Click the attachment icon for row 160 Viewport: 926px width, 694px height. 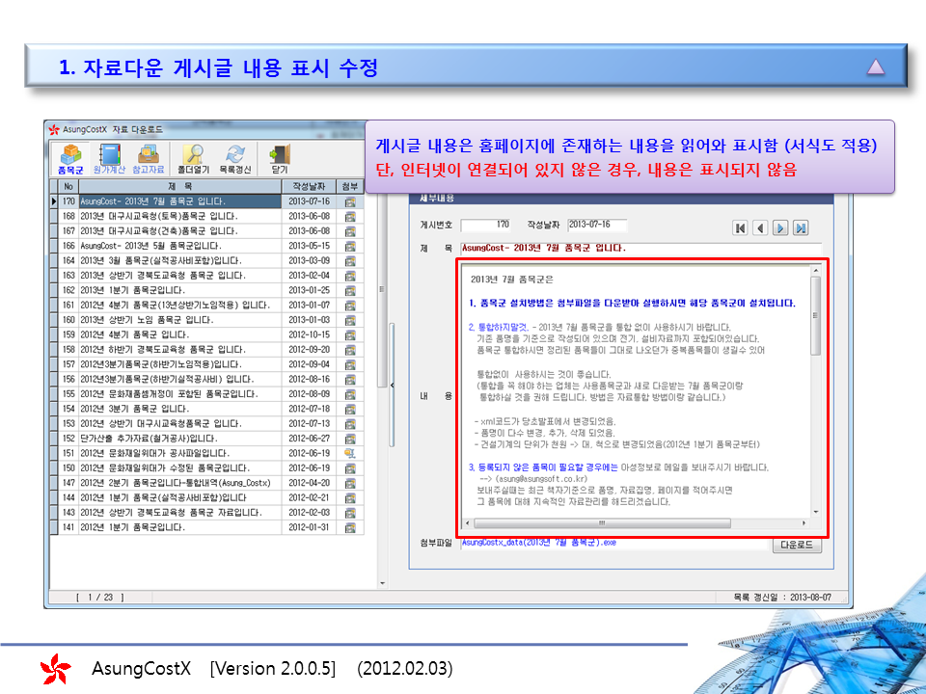[350, 320]
